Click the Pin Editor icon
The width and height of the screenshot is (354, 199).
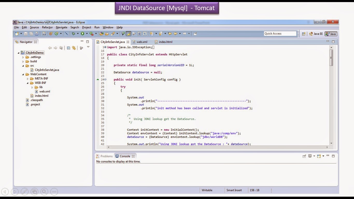point(195,34)
